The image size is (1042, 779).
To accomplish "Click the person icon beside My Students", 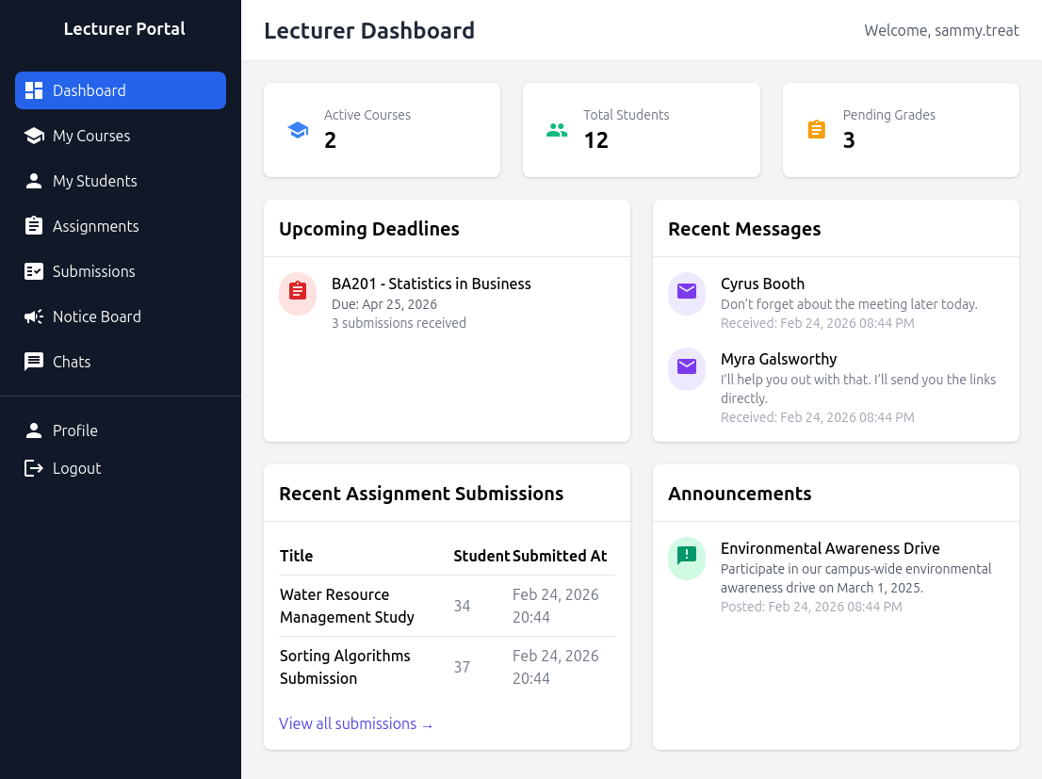I will click(34, 181).
